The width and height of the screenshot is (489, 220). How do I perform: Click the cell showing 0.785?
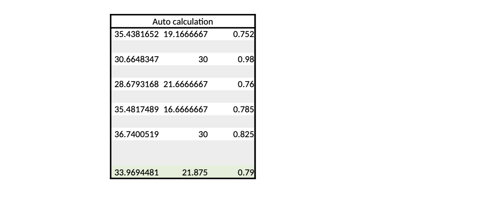232,109
